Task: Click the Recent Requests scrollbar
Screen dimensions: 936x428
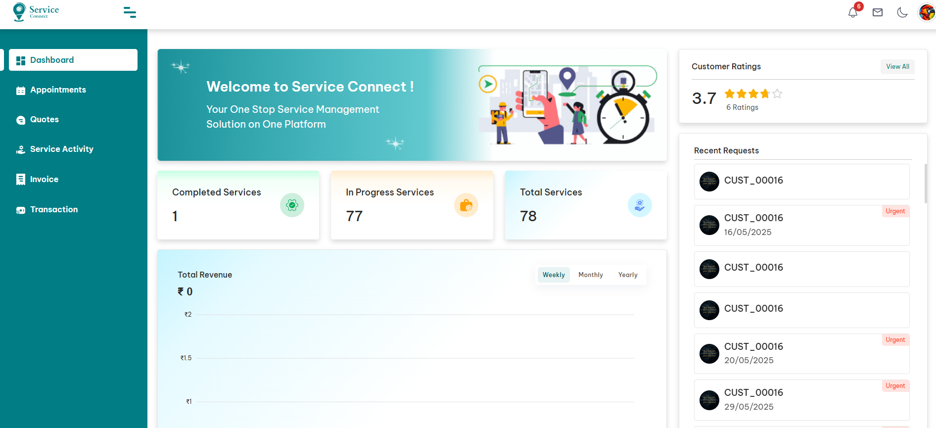Action: click(926, 184)
